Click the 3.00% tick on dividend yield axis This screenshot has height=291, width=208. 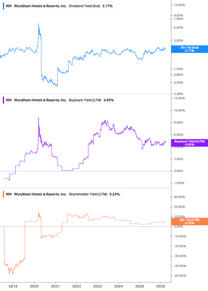click(x=178, y=41)
